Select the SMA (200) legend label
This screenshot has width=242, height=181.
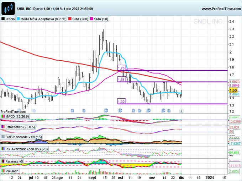click(x=80, y=19)
